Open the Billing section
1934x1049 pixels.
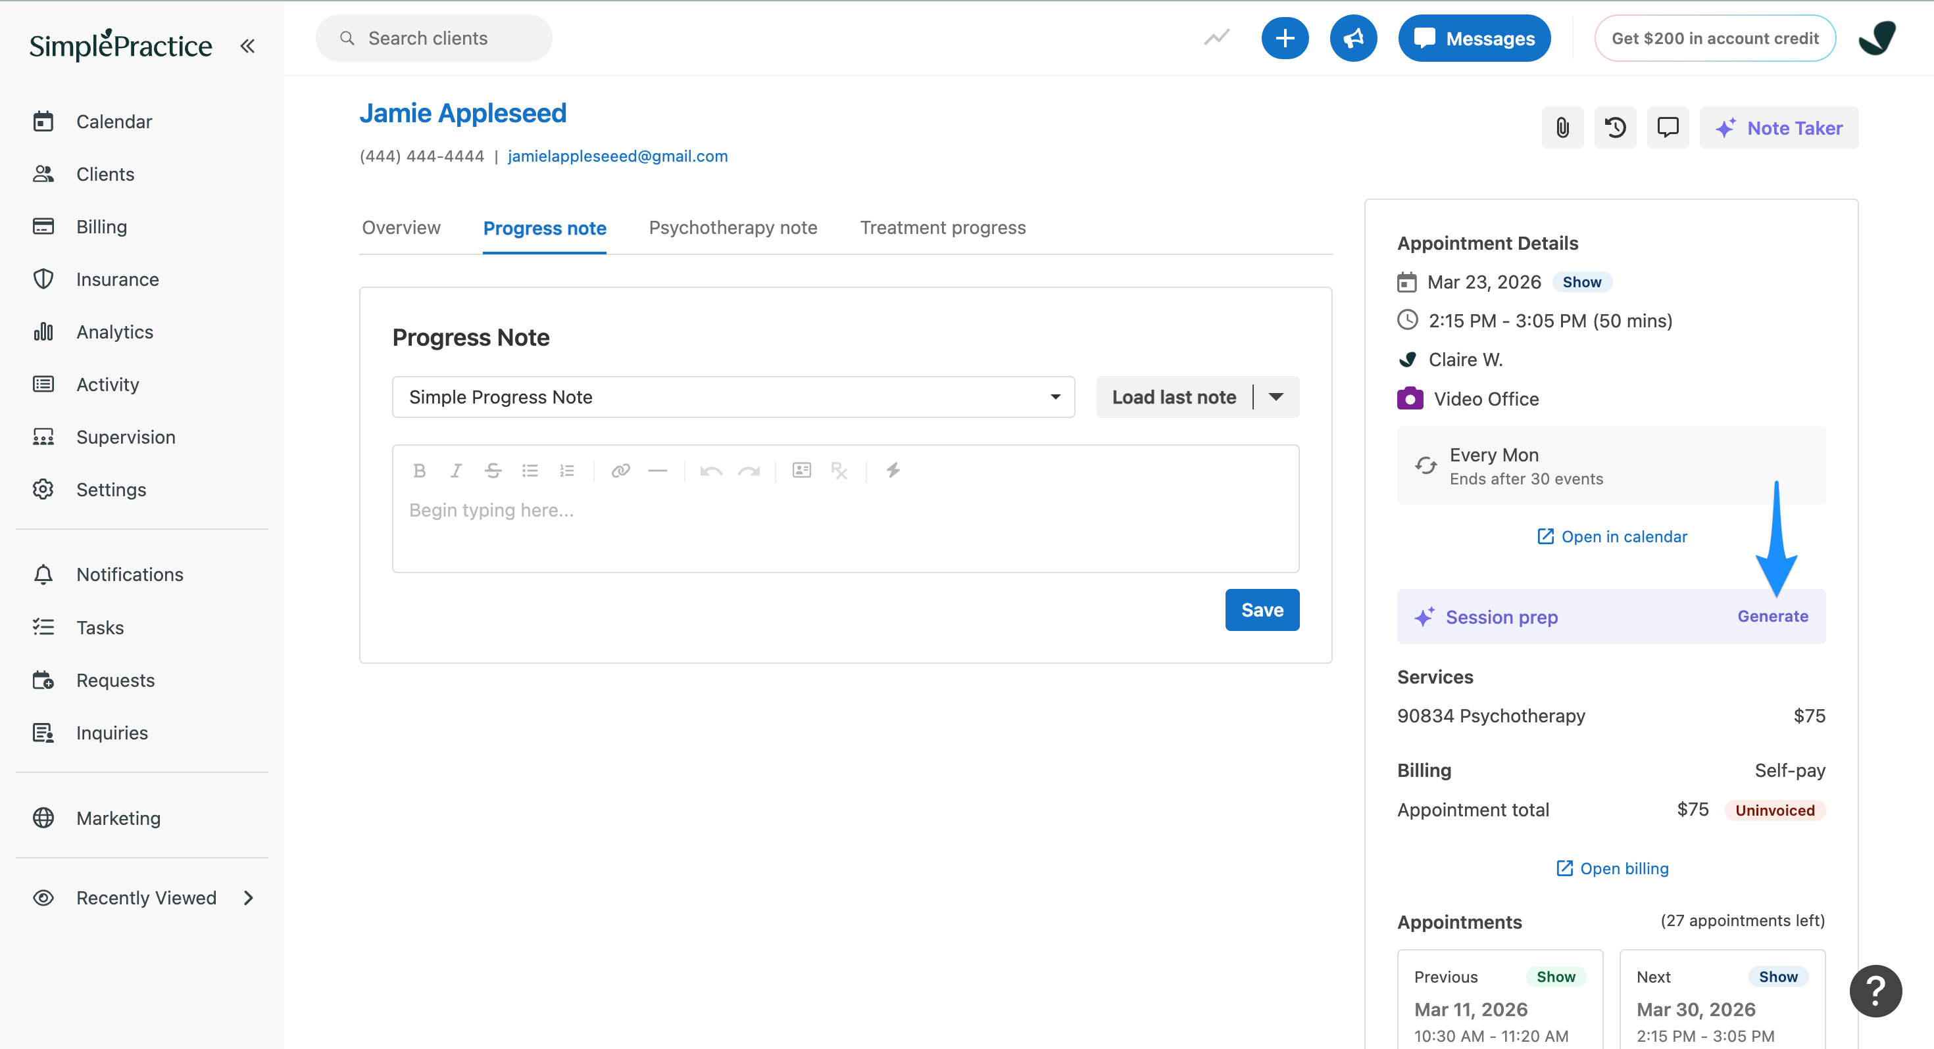click(101, 227)
